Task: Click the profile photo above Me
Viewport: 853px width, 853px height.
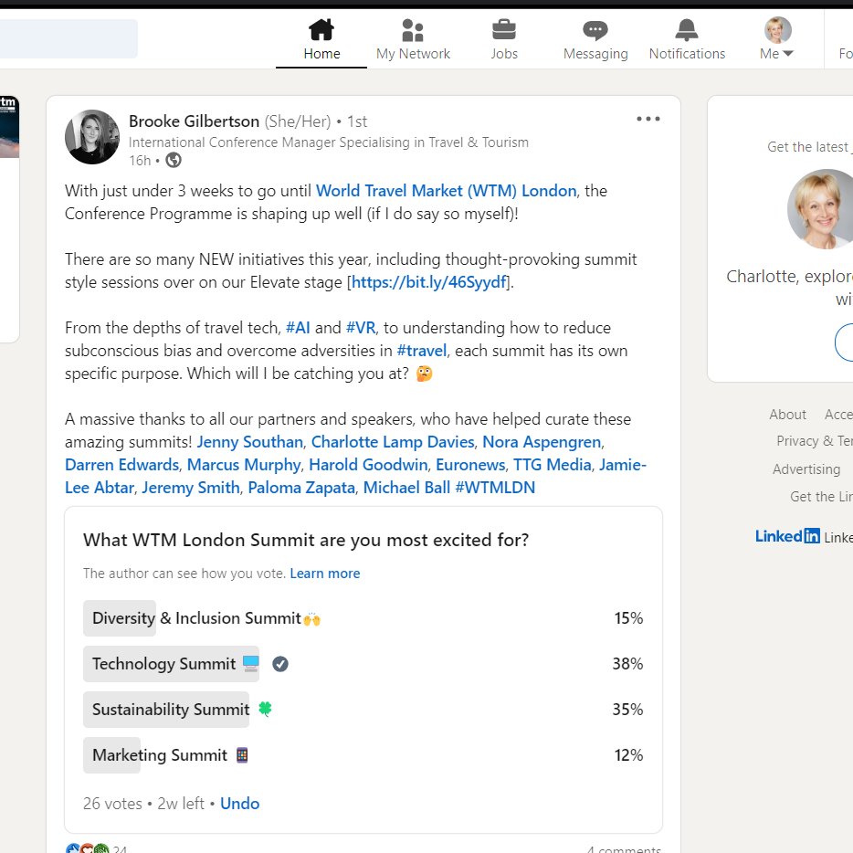Action: (x=777, y=30)
